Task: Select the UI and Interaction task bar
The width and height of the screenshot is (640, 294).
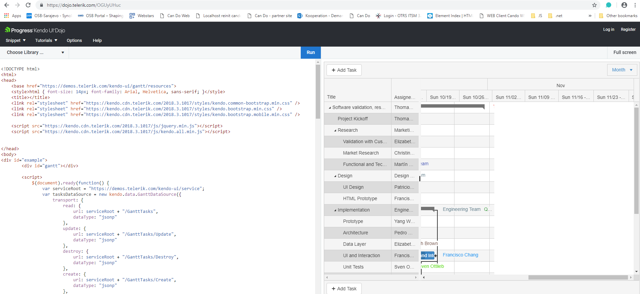Action: 427,255
